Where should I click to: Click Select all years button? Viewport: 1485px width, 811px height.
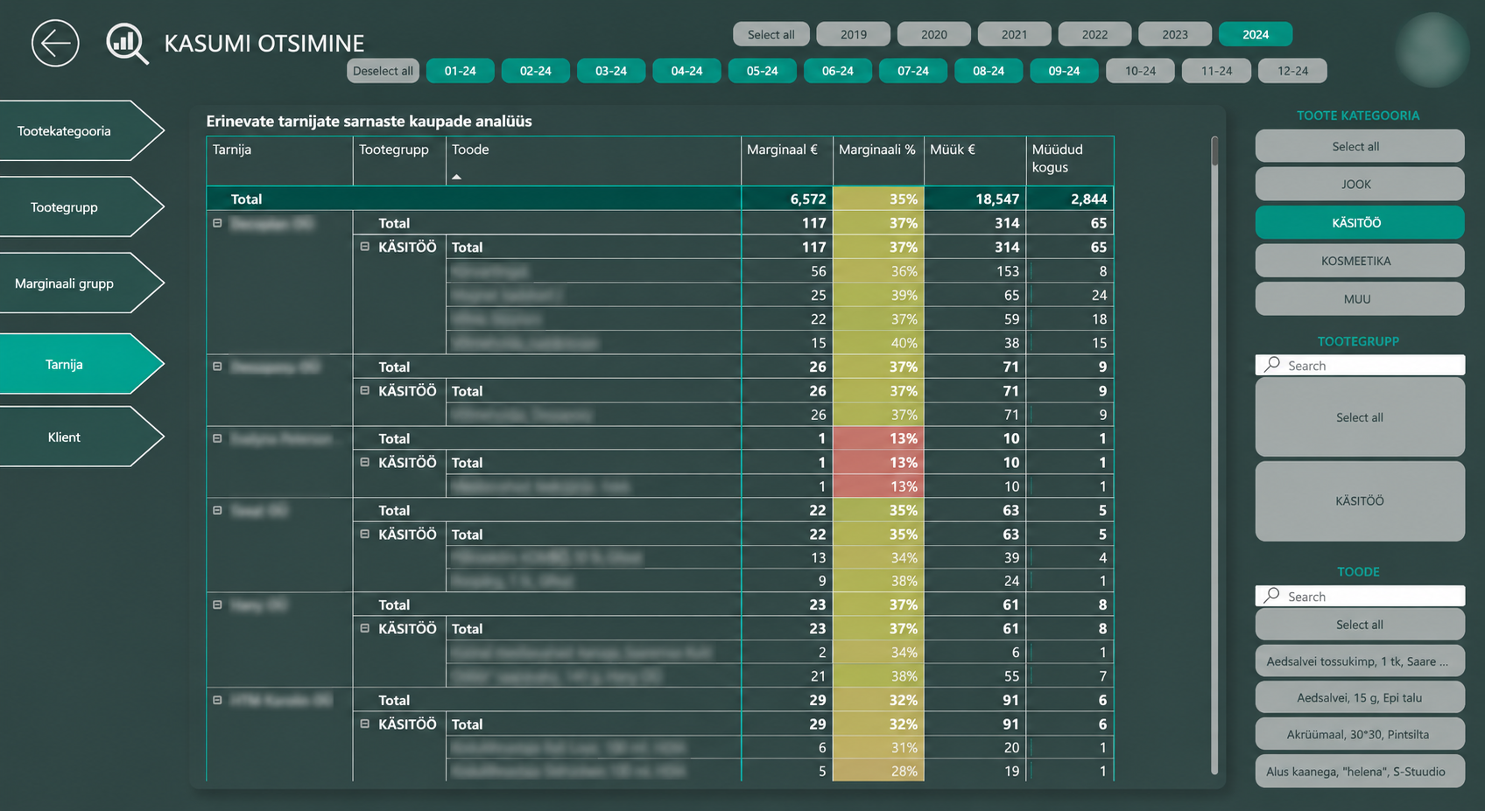pos(771,34)
